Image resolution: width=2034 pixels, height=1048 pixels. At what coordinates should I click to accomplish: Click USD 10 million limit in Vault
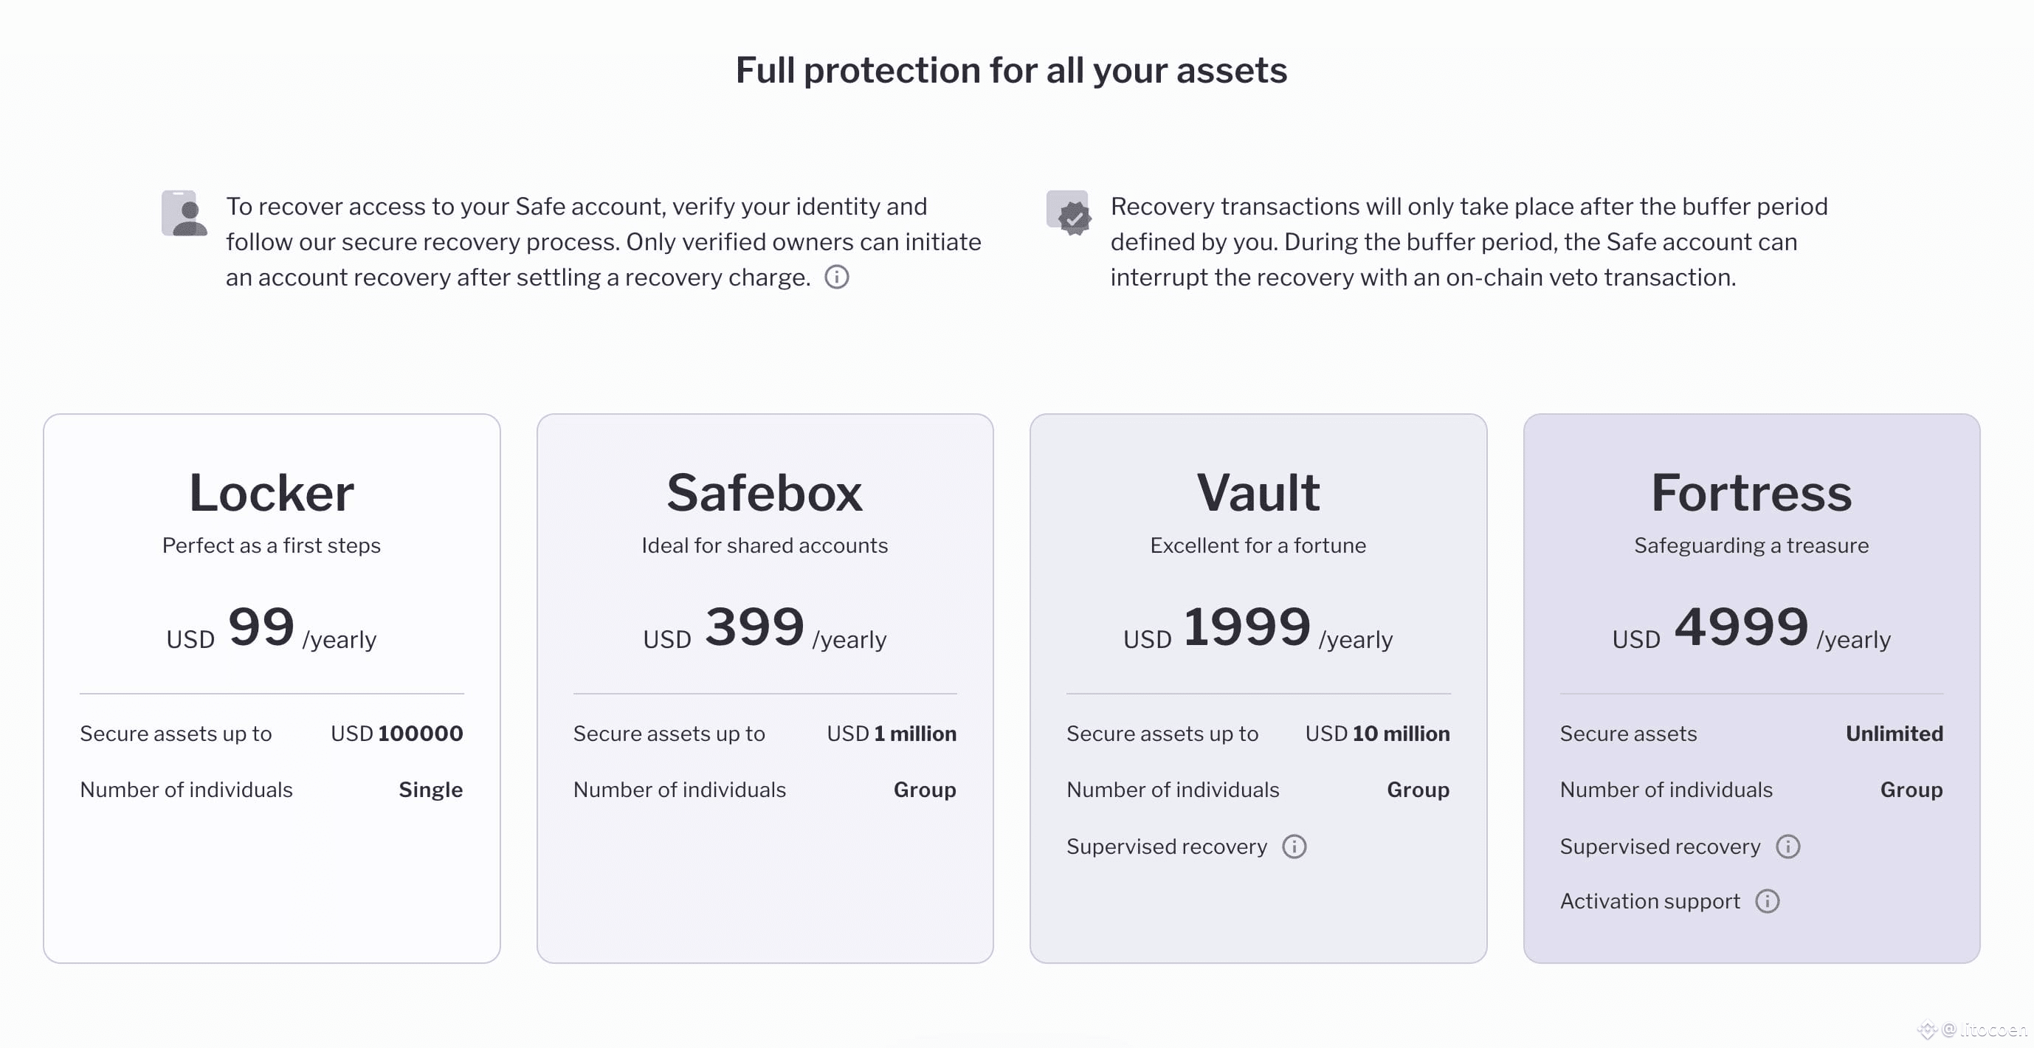click(x=1377, y=734)
